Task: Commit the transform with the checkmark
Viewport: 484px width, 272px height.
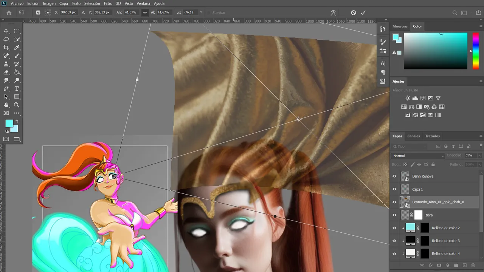Action: 363,12
